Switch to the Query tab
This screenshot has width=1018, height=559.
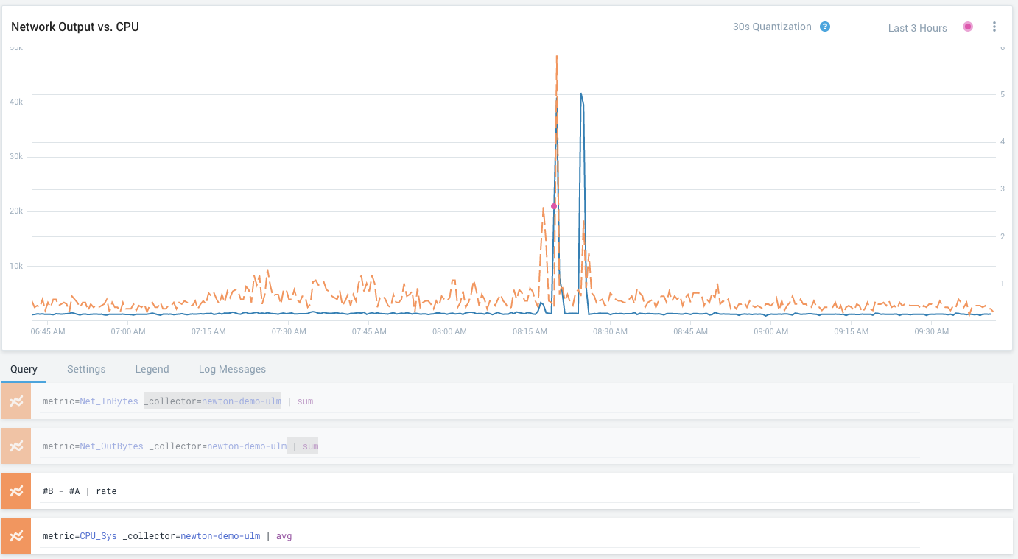coord(24,369)
